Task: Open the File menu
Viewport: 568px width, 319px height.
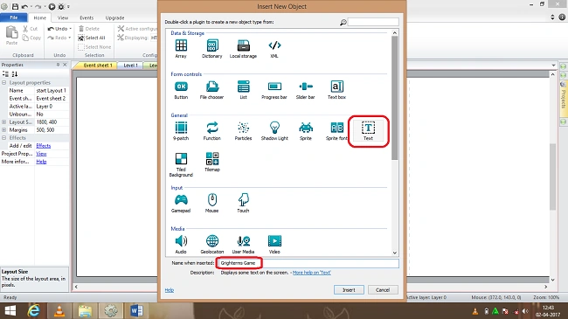Action: click(14, 17)
